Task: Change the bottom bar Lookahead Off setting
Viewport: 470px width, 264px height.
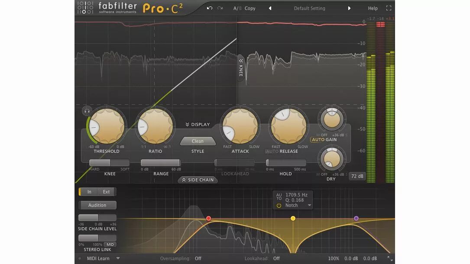Action: (x=276, y=259)
